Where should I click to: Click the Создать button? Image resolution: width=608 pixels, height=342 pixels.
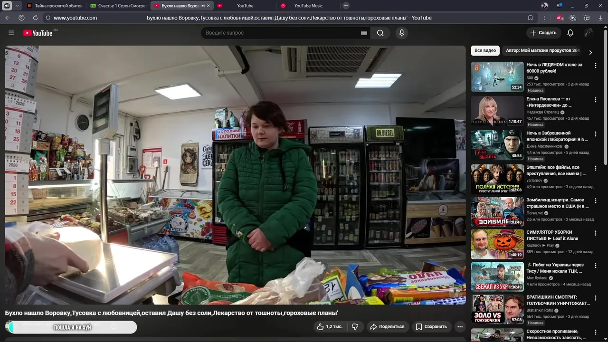[x=543, y=33]
